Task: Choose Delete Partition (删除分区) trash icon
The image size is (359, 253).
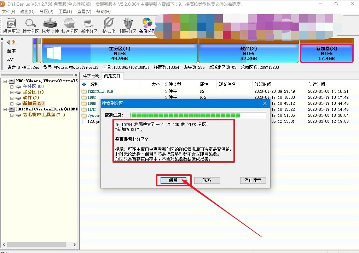Action: pos(128,25)
